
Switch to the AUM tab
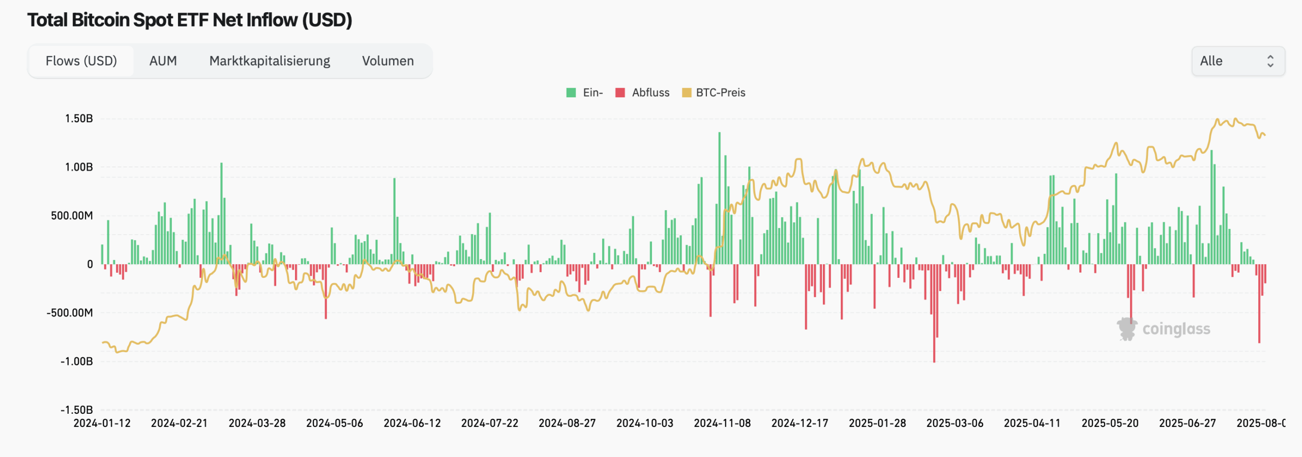click(x=163, y=61)
